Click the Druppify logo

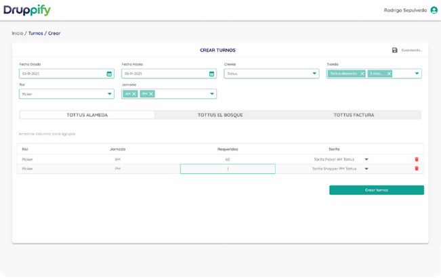[x=27, y=10]
